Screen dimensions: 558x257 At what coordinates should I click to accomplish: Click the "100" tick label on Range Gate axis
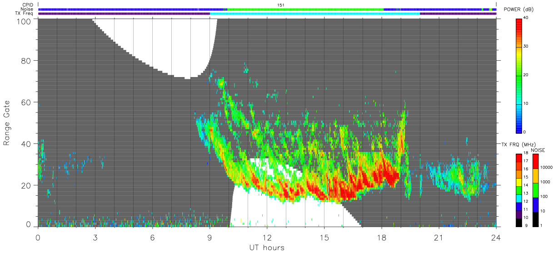[x=24, y=21]
